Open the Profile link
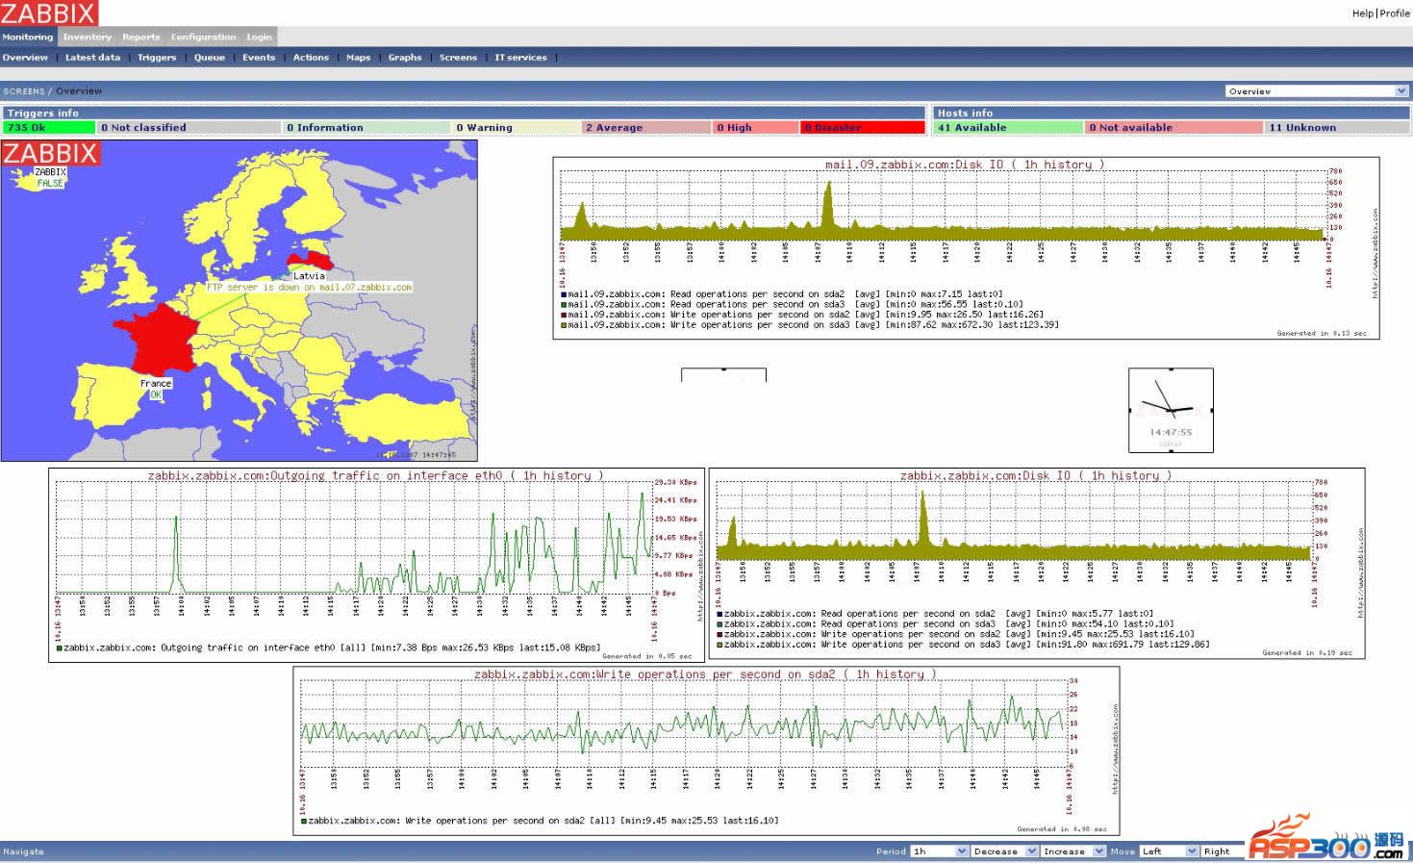The width and height of the screenshot is (1413, 863). (x=1395, y=13)
